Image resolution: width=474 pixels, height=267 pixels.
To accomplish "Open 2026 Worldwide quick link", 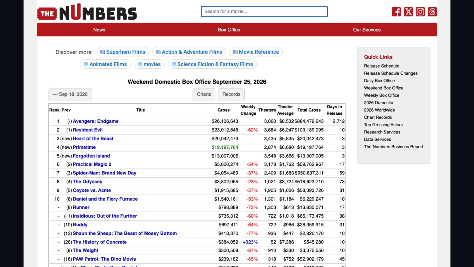I will point(379,110).
